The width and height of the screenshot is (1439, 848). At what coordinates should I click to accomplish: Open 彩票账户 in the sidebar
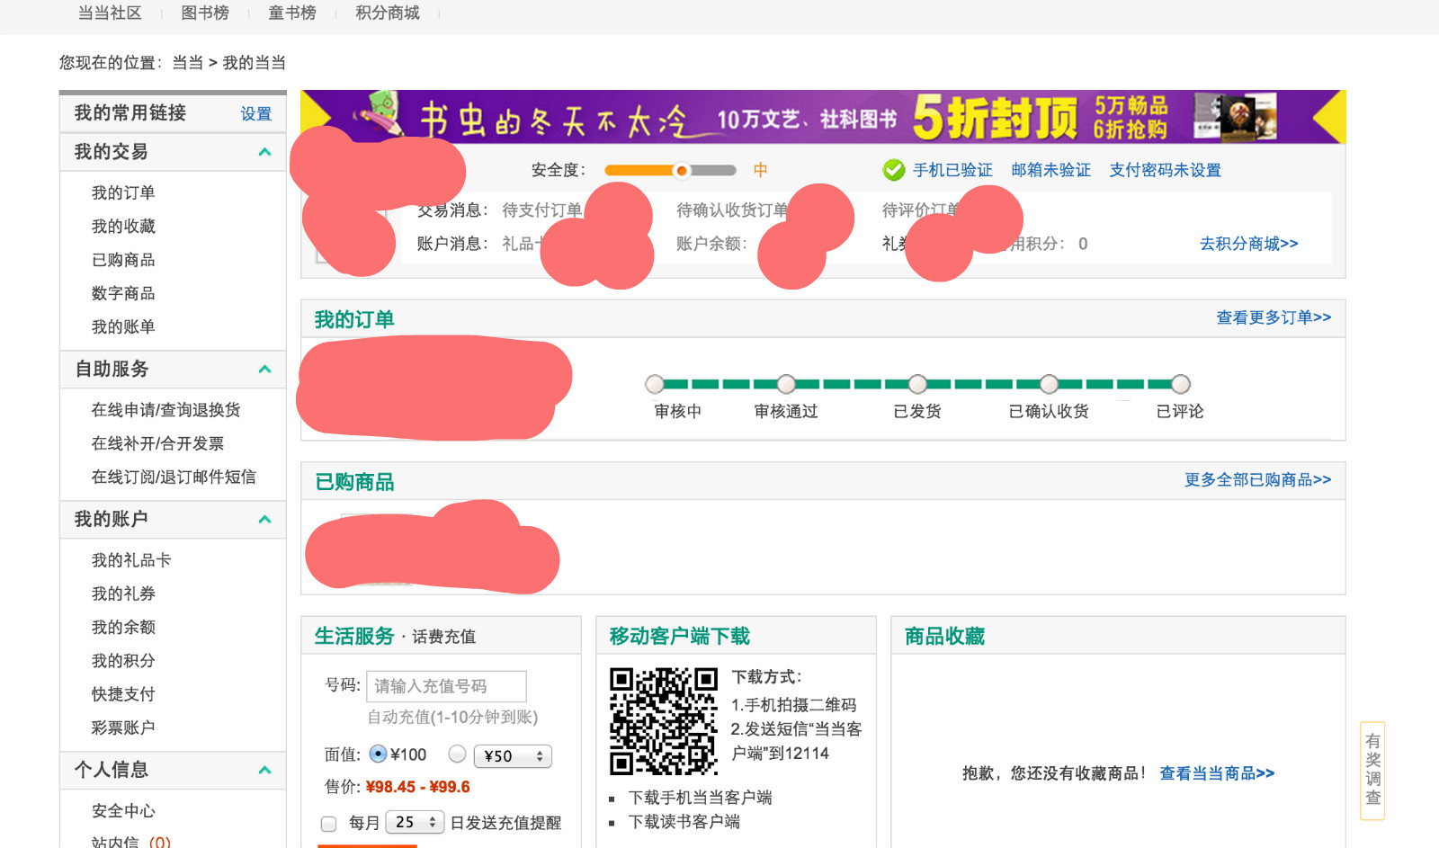123,727
